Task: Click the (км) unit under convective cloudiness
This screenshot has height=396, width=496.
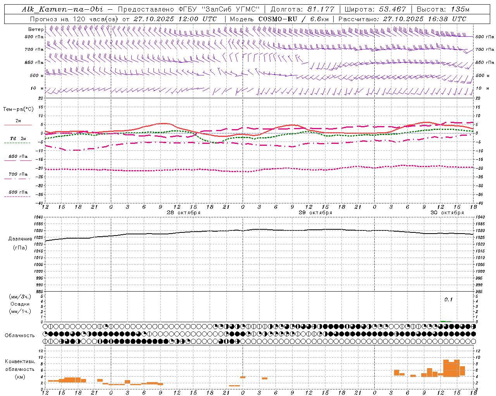Action: click(20, 377)
